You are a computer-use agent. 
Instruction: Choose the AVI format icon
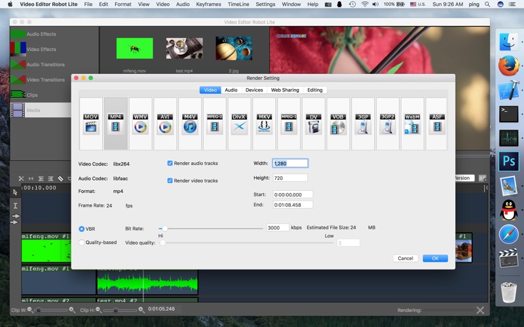(165, 124)
